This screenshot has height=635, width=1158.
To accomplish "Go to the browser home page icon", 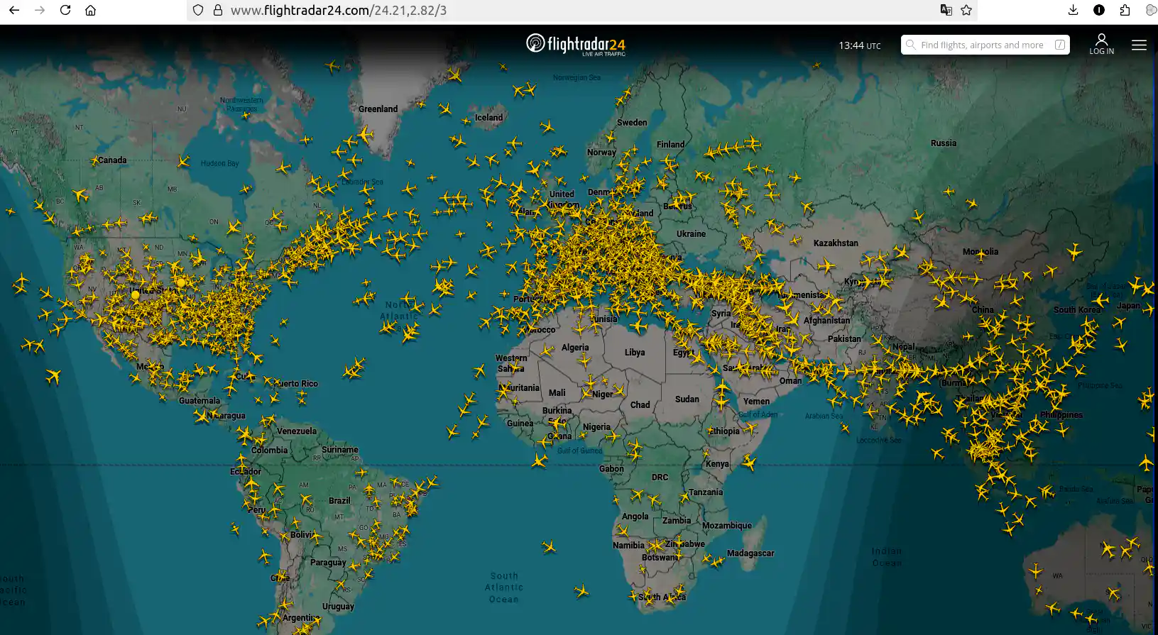I will [x=90, y=10].
